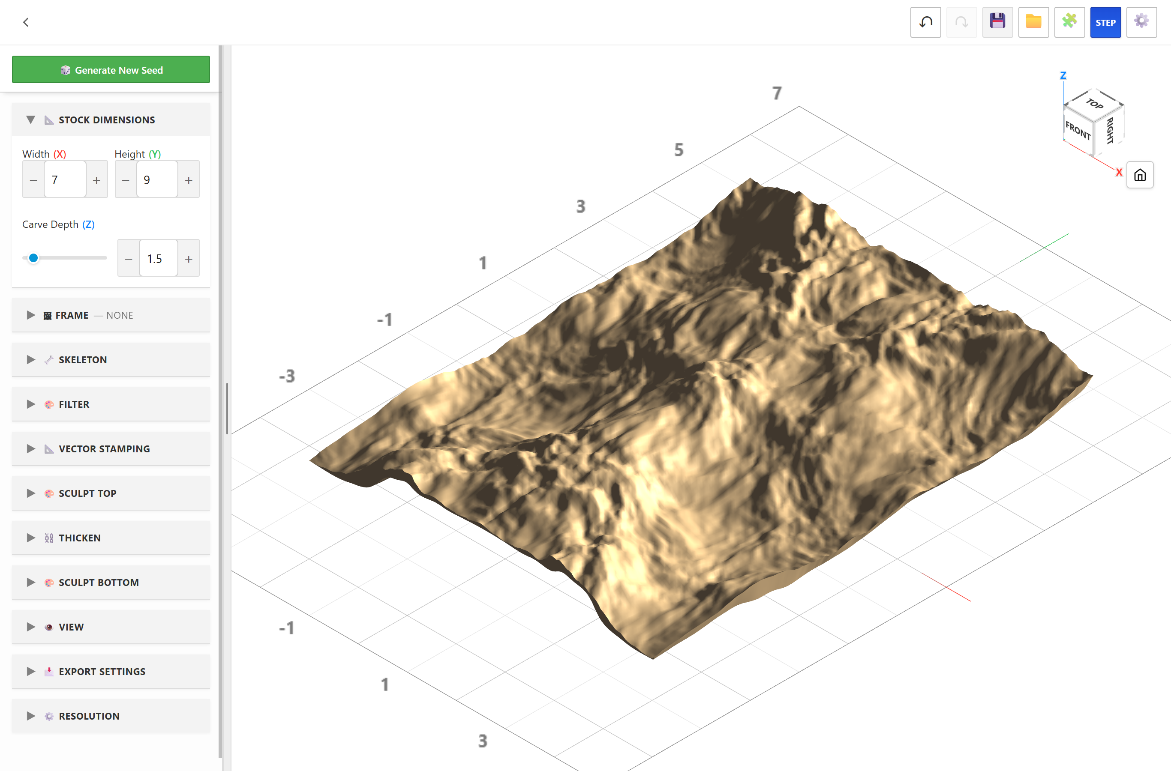Increase Height (Y) with plus button
Viewport: 1171px width, 771px height.
pyautogui.click(x=189, y=180)
